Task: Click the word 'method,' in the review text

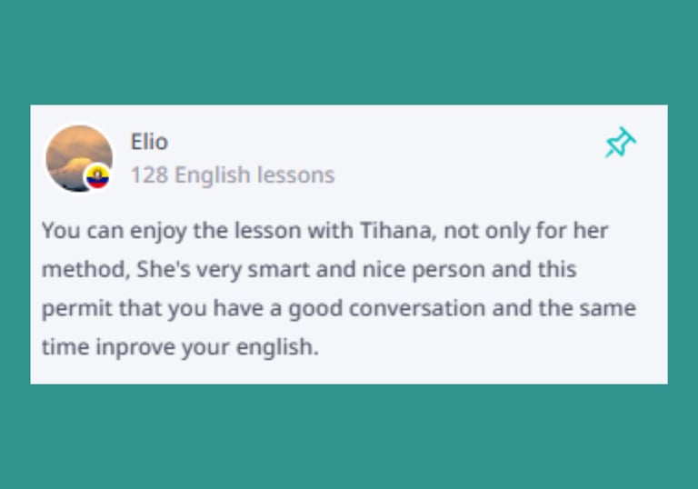Action: [86, 270]
